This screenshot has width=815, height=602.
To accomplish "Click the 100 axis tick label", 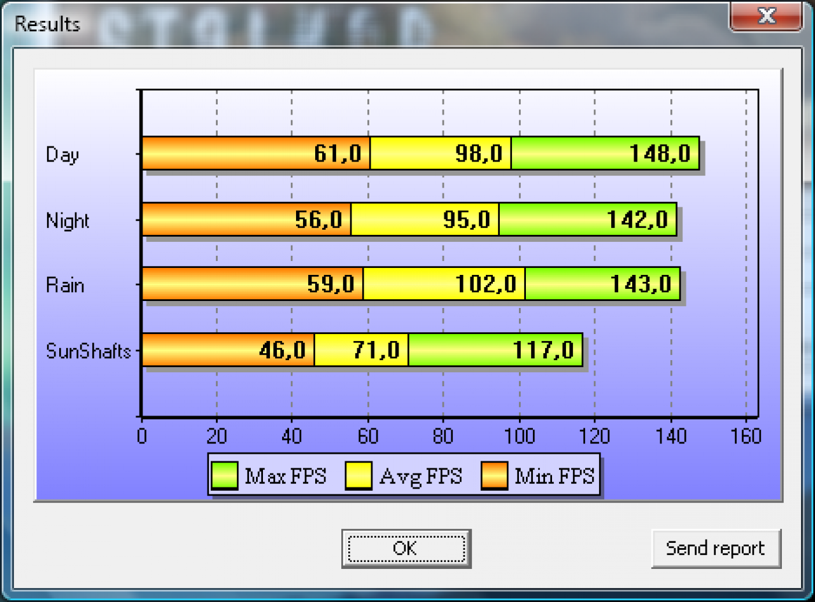I will coord(520,436).
